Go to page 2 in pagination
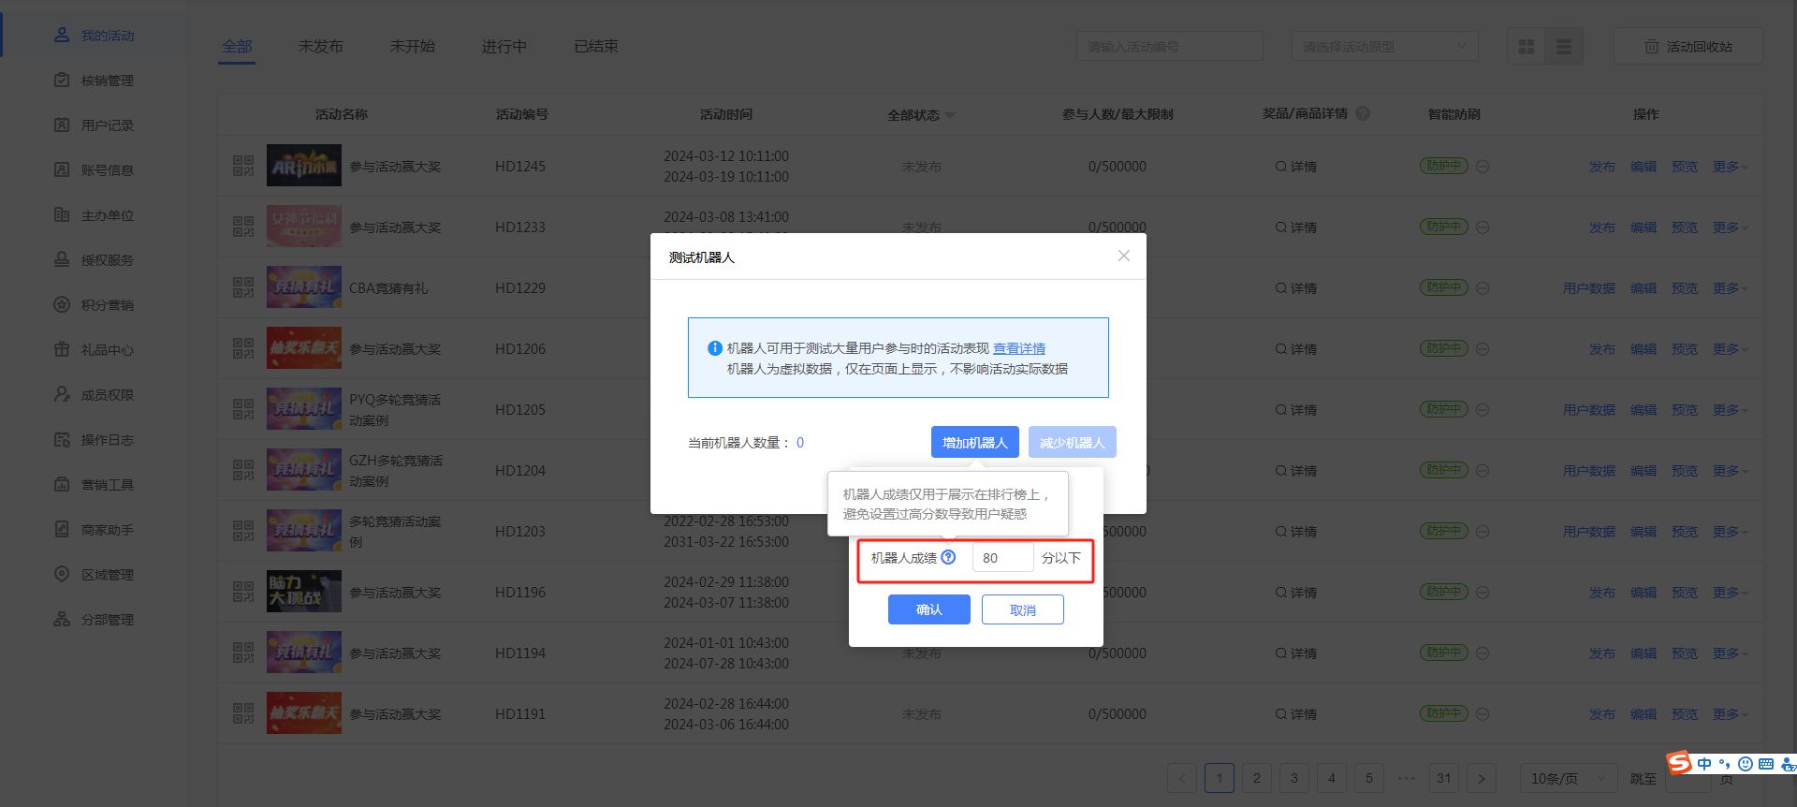1797x807 pixels. 1256,778
